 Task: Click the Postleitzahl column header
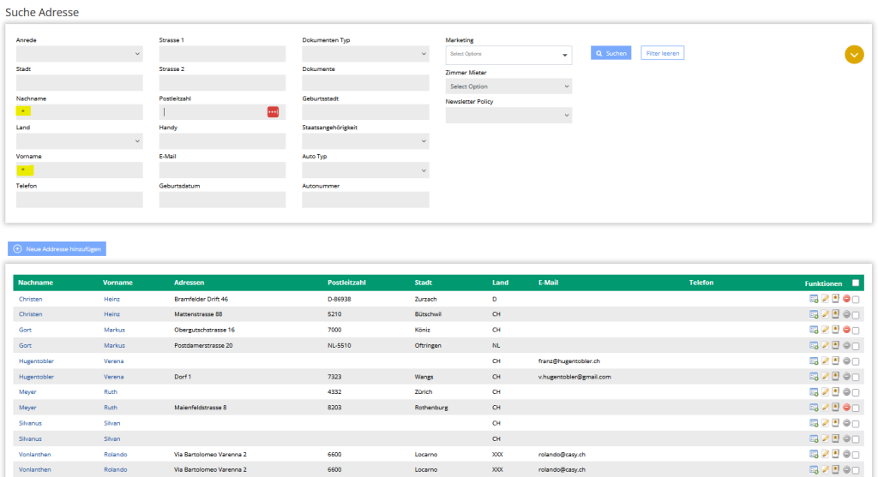346,283
